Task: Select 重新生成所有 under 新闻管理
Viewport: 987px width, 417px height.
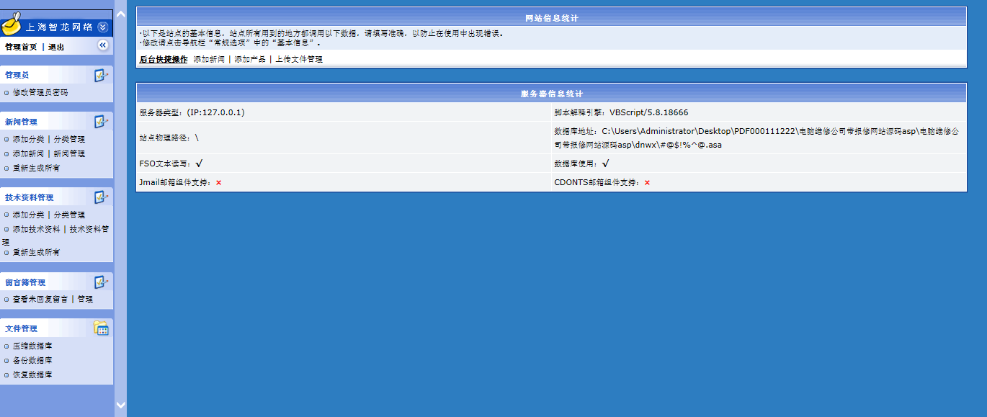Action: [36, 169]
